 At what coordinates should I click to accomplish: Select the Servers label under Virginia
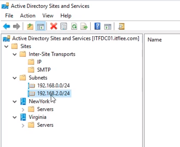pyautogui.click(x=45, y=125)
